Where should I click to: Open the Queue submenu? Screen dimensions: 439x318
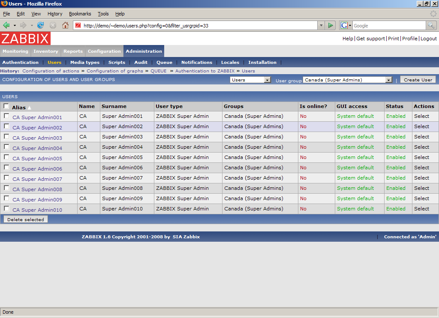click(164, 63)
